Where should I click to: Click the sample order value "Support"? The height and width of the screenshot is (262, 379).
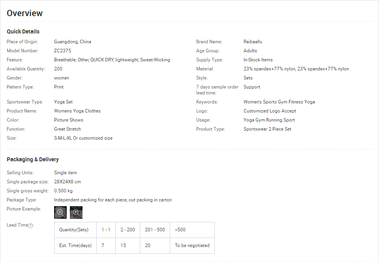tap(252, 87)
